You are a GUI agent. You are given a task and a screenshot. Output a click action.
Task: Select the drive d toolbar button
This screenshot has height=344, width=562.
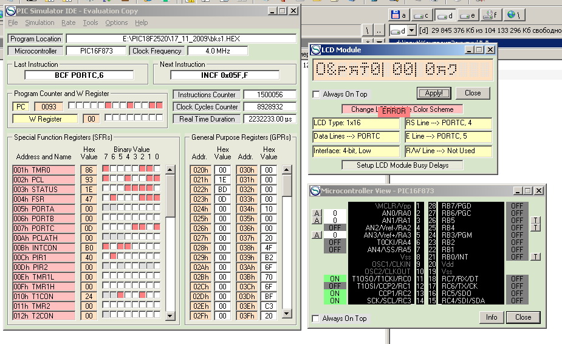pyautogui.click(x=445, y=15)
